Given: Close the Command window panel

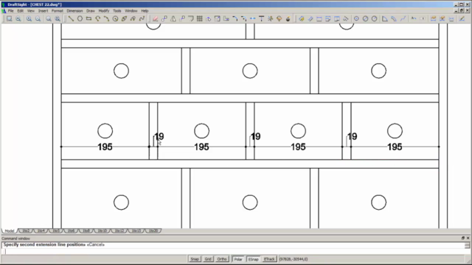Looking at the screenshot, I should coord(468,238).
